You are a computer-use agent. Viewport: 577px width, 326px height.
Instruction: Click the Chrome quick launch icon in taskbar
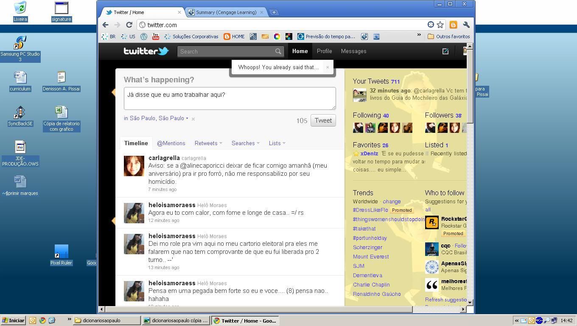pos(42,320)
